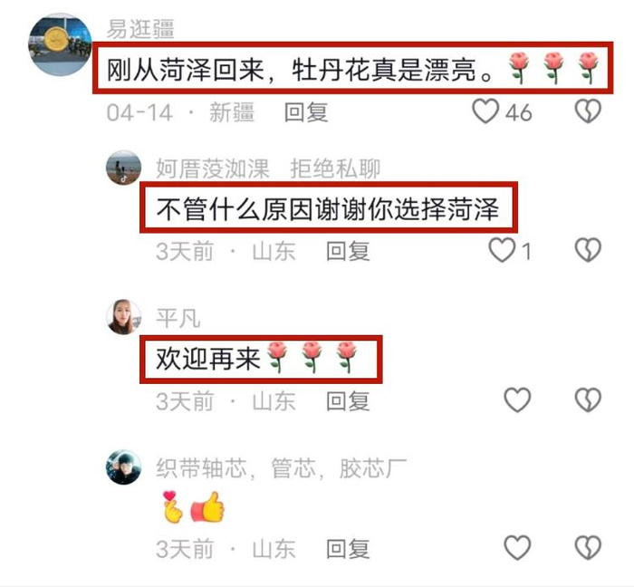
Task: Open username 易逛疆
Action: click(140, 30)
